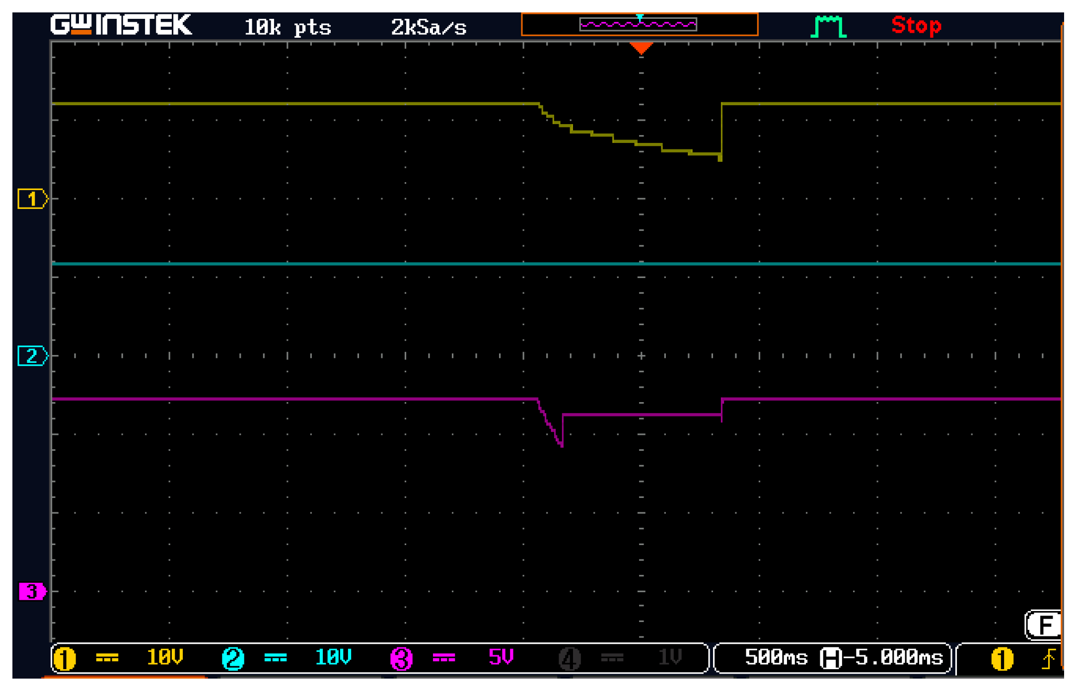Image resolution: width=1078 pixels, height=692 pixels.
Task: Click the green acquisition mode icon
Action: 828,26
